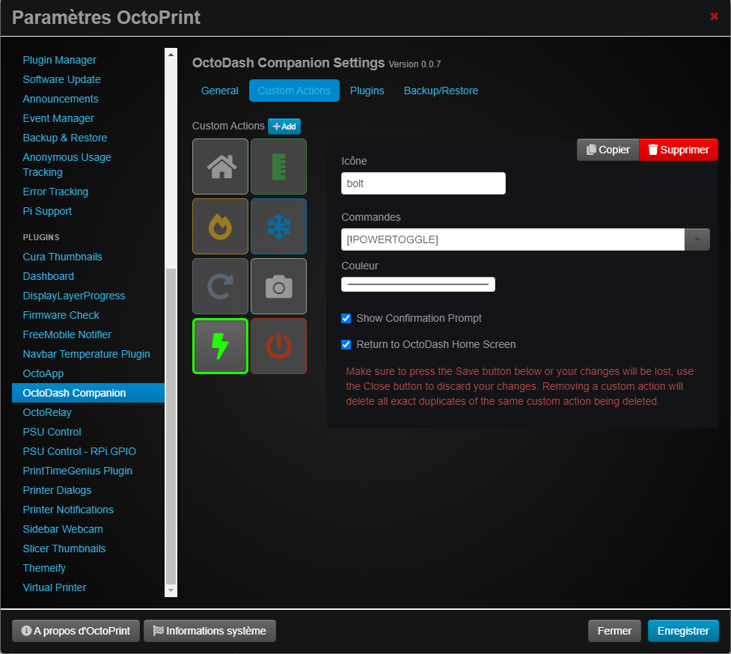Open Sidebar Webcam settings
731x654 pixels.
click(63, 530)
